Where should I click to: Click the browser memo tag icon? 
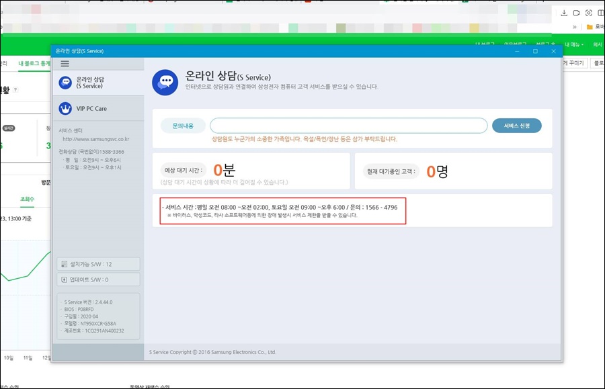pos(576,13)
